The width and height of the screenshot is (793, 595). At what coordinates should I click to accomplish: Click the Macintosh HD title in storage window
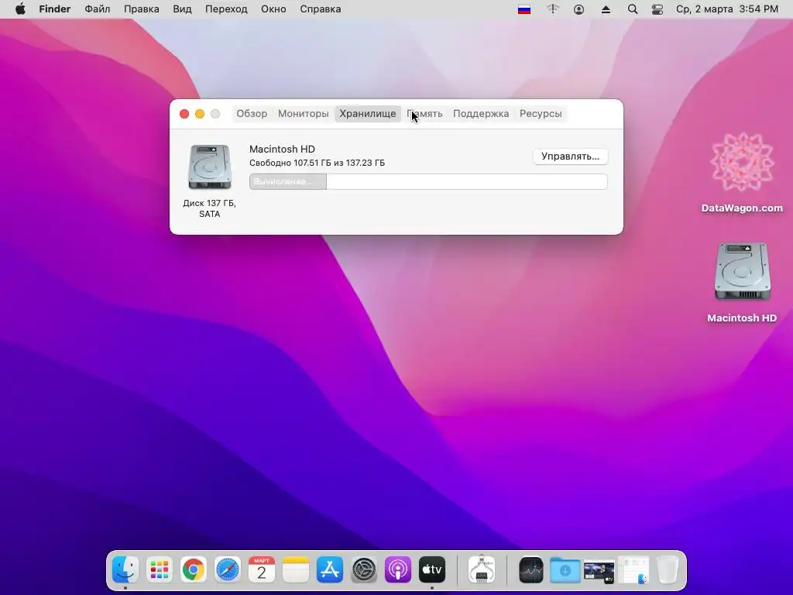pos(282,150)
